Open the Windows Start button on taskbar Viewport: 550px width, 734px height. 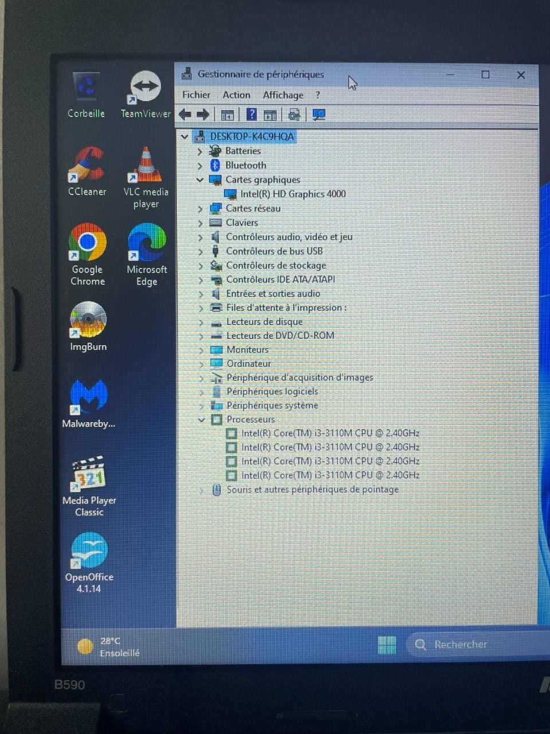coord(387,645)
